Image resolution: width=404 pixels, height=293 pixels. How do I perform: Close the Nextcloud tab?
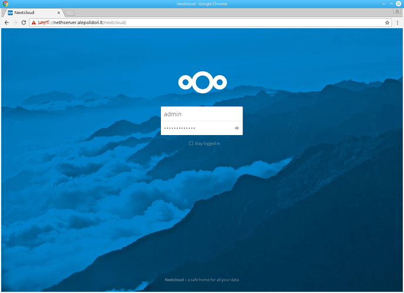[59, 13]
